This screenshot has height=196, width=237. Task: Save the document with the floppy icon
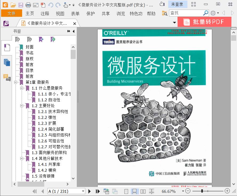[x=21, y=5]
